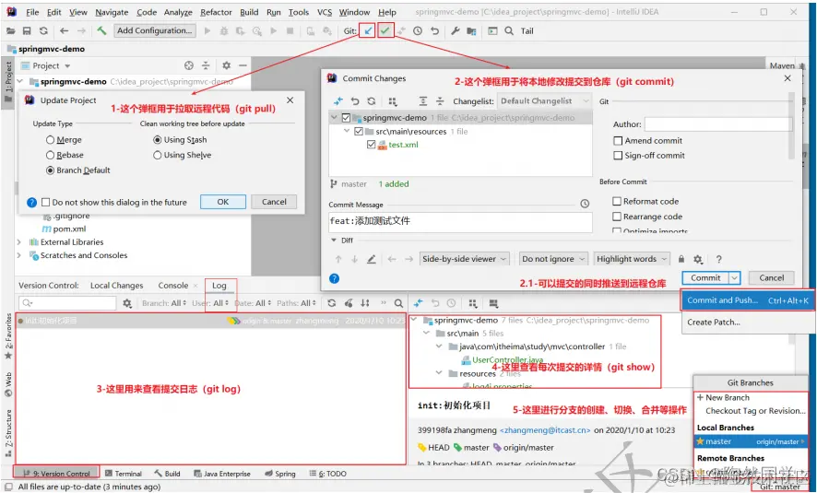Toggle Amend commit checkbox
The width and height of the screenshot is (817, 493).
tap(618, 141)
